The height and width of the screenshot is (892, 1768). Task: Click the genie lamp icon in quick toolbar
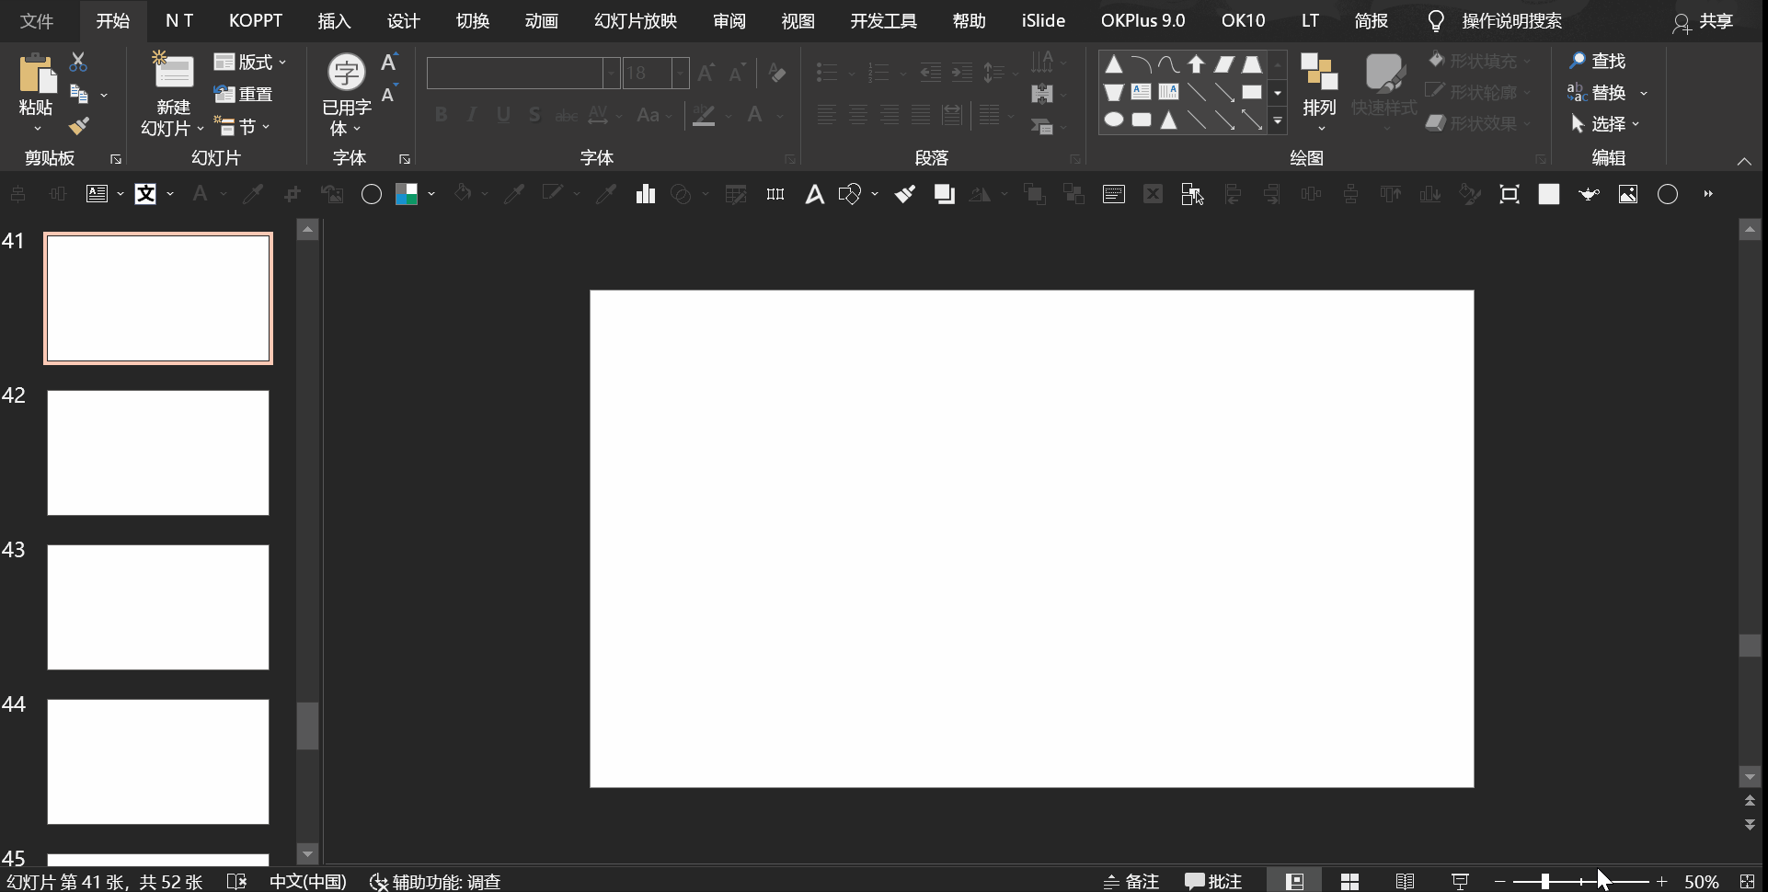pos(1589,194)
